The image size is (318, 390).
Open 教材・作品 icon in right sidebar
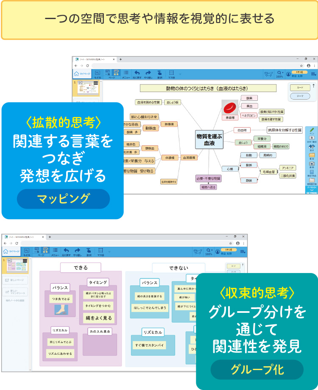[x=312, y=173]
